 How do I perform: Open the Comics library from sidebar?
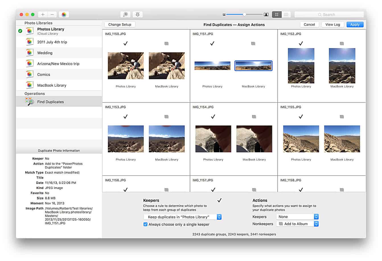pos(44,75)
